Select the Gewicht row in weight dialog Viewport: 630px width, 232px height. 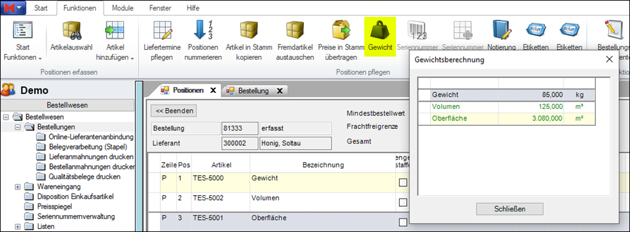click(x=507, y=95)
